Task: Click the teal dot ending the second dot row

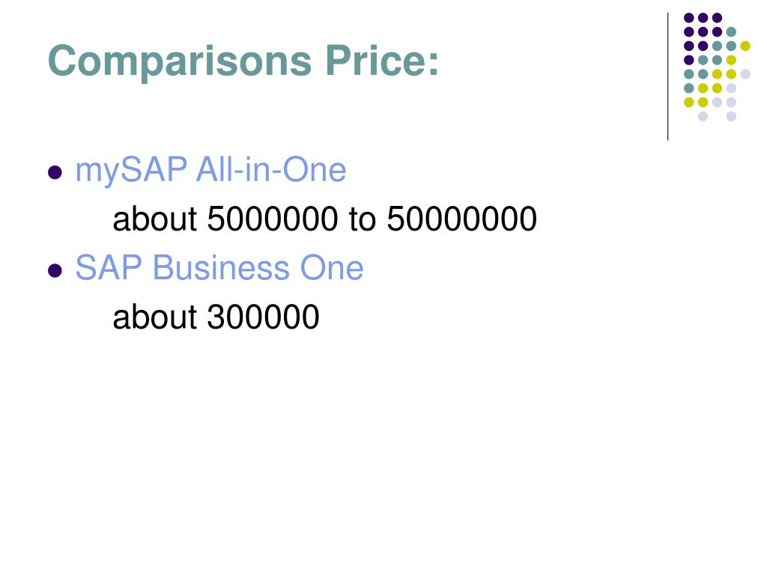Action: click(731, 32)
